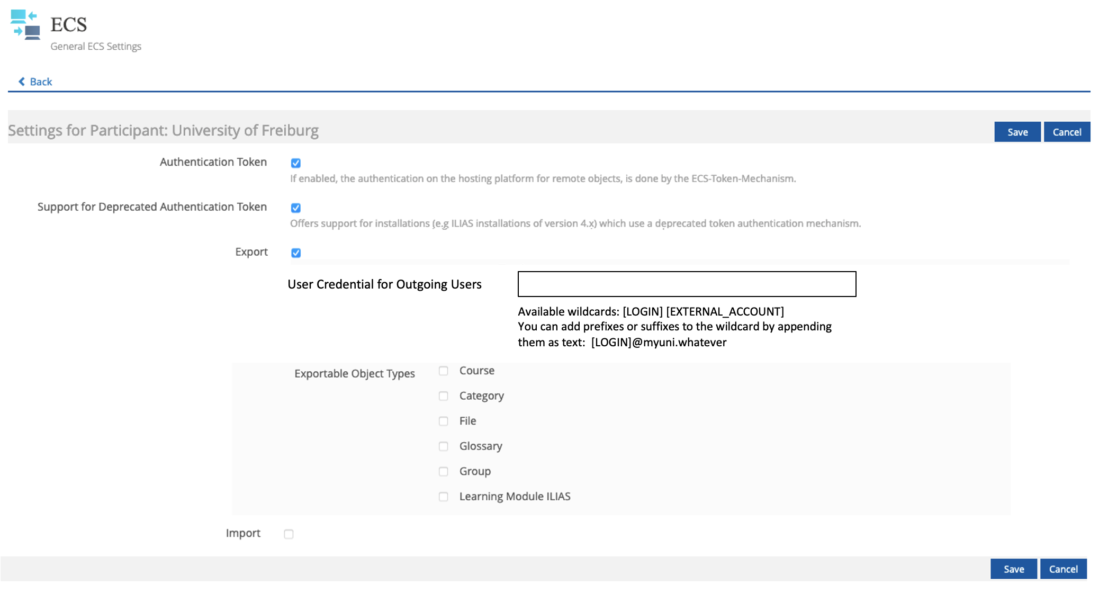This screenshot has height=593, width=1099.
Task: Check the Category object type
Action: coord(444,396)
